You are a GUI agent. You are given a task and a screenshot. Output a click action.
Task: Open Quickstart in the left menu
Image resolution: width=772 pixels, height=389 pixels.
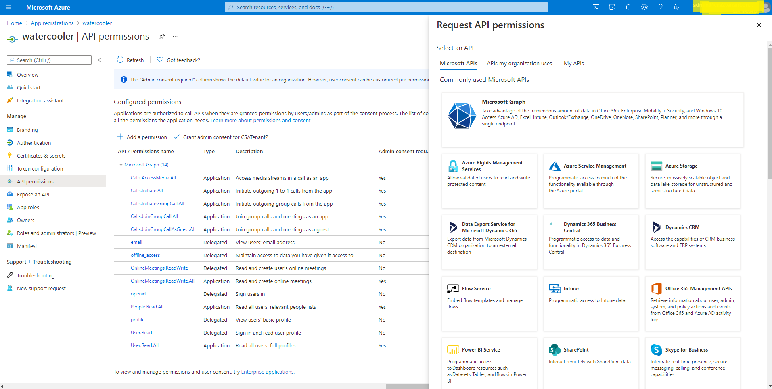coord(29,87)
